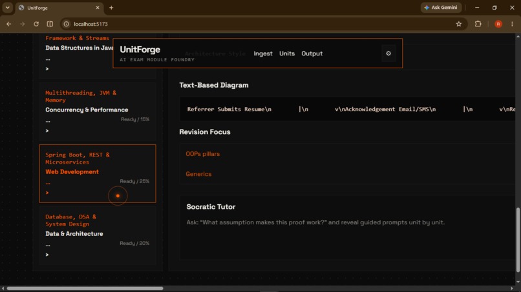Open the Data Structures in Java unit card
Viewport: 521px width, 292px height.
(76, 55)
